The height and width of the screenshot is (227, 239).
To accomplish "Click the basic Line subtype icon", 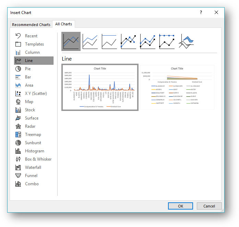I will (71, 41).
